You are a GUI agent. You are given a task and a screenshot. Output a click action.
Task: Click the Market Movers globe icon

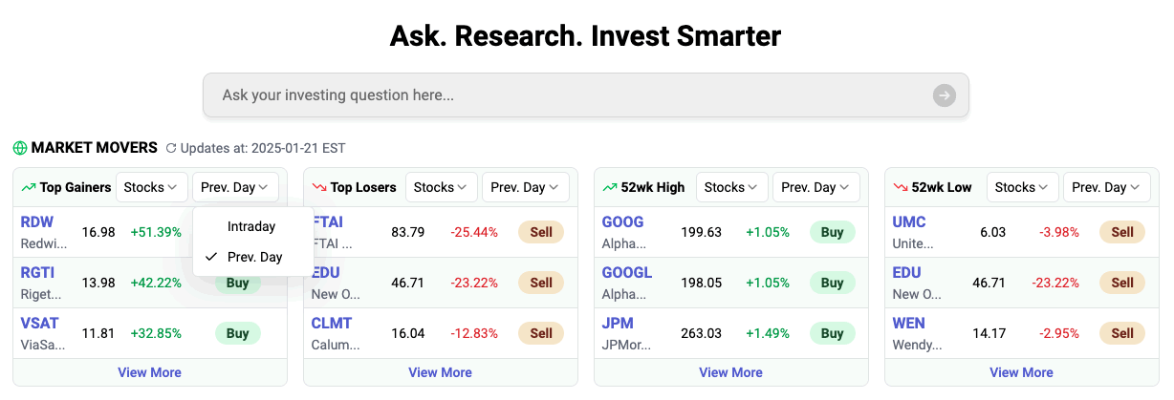click(20, 148)
